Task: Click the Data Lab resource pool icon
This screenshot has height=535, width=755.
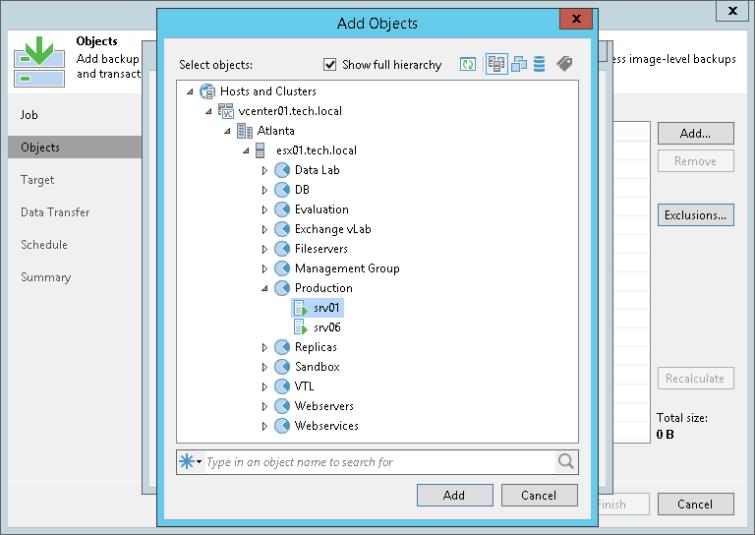Action: [x=282, y=170]
